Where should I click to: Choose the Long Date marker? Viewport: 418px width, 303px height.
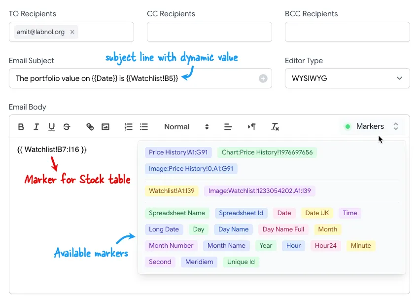(x=164, y=229)
